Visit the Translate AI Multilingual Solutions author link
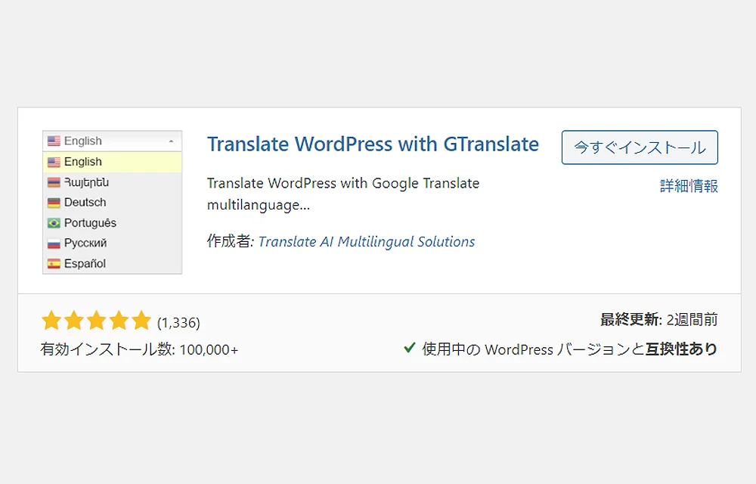756x484 pixels. [367, 241]
